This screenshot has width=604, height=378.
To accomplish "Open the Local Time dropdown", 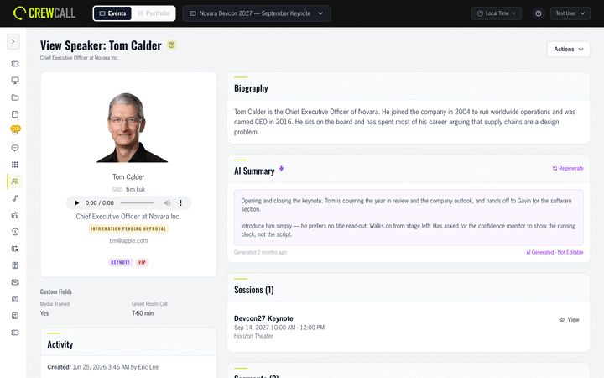I will (x=497, y=13).
